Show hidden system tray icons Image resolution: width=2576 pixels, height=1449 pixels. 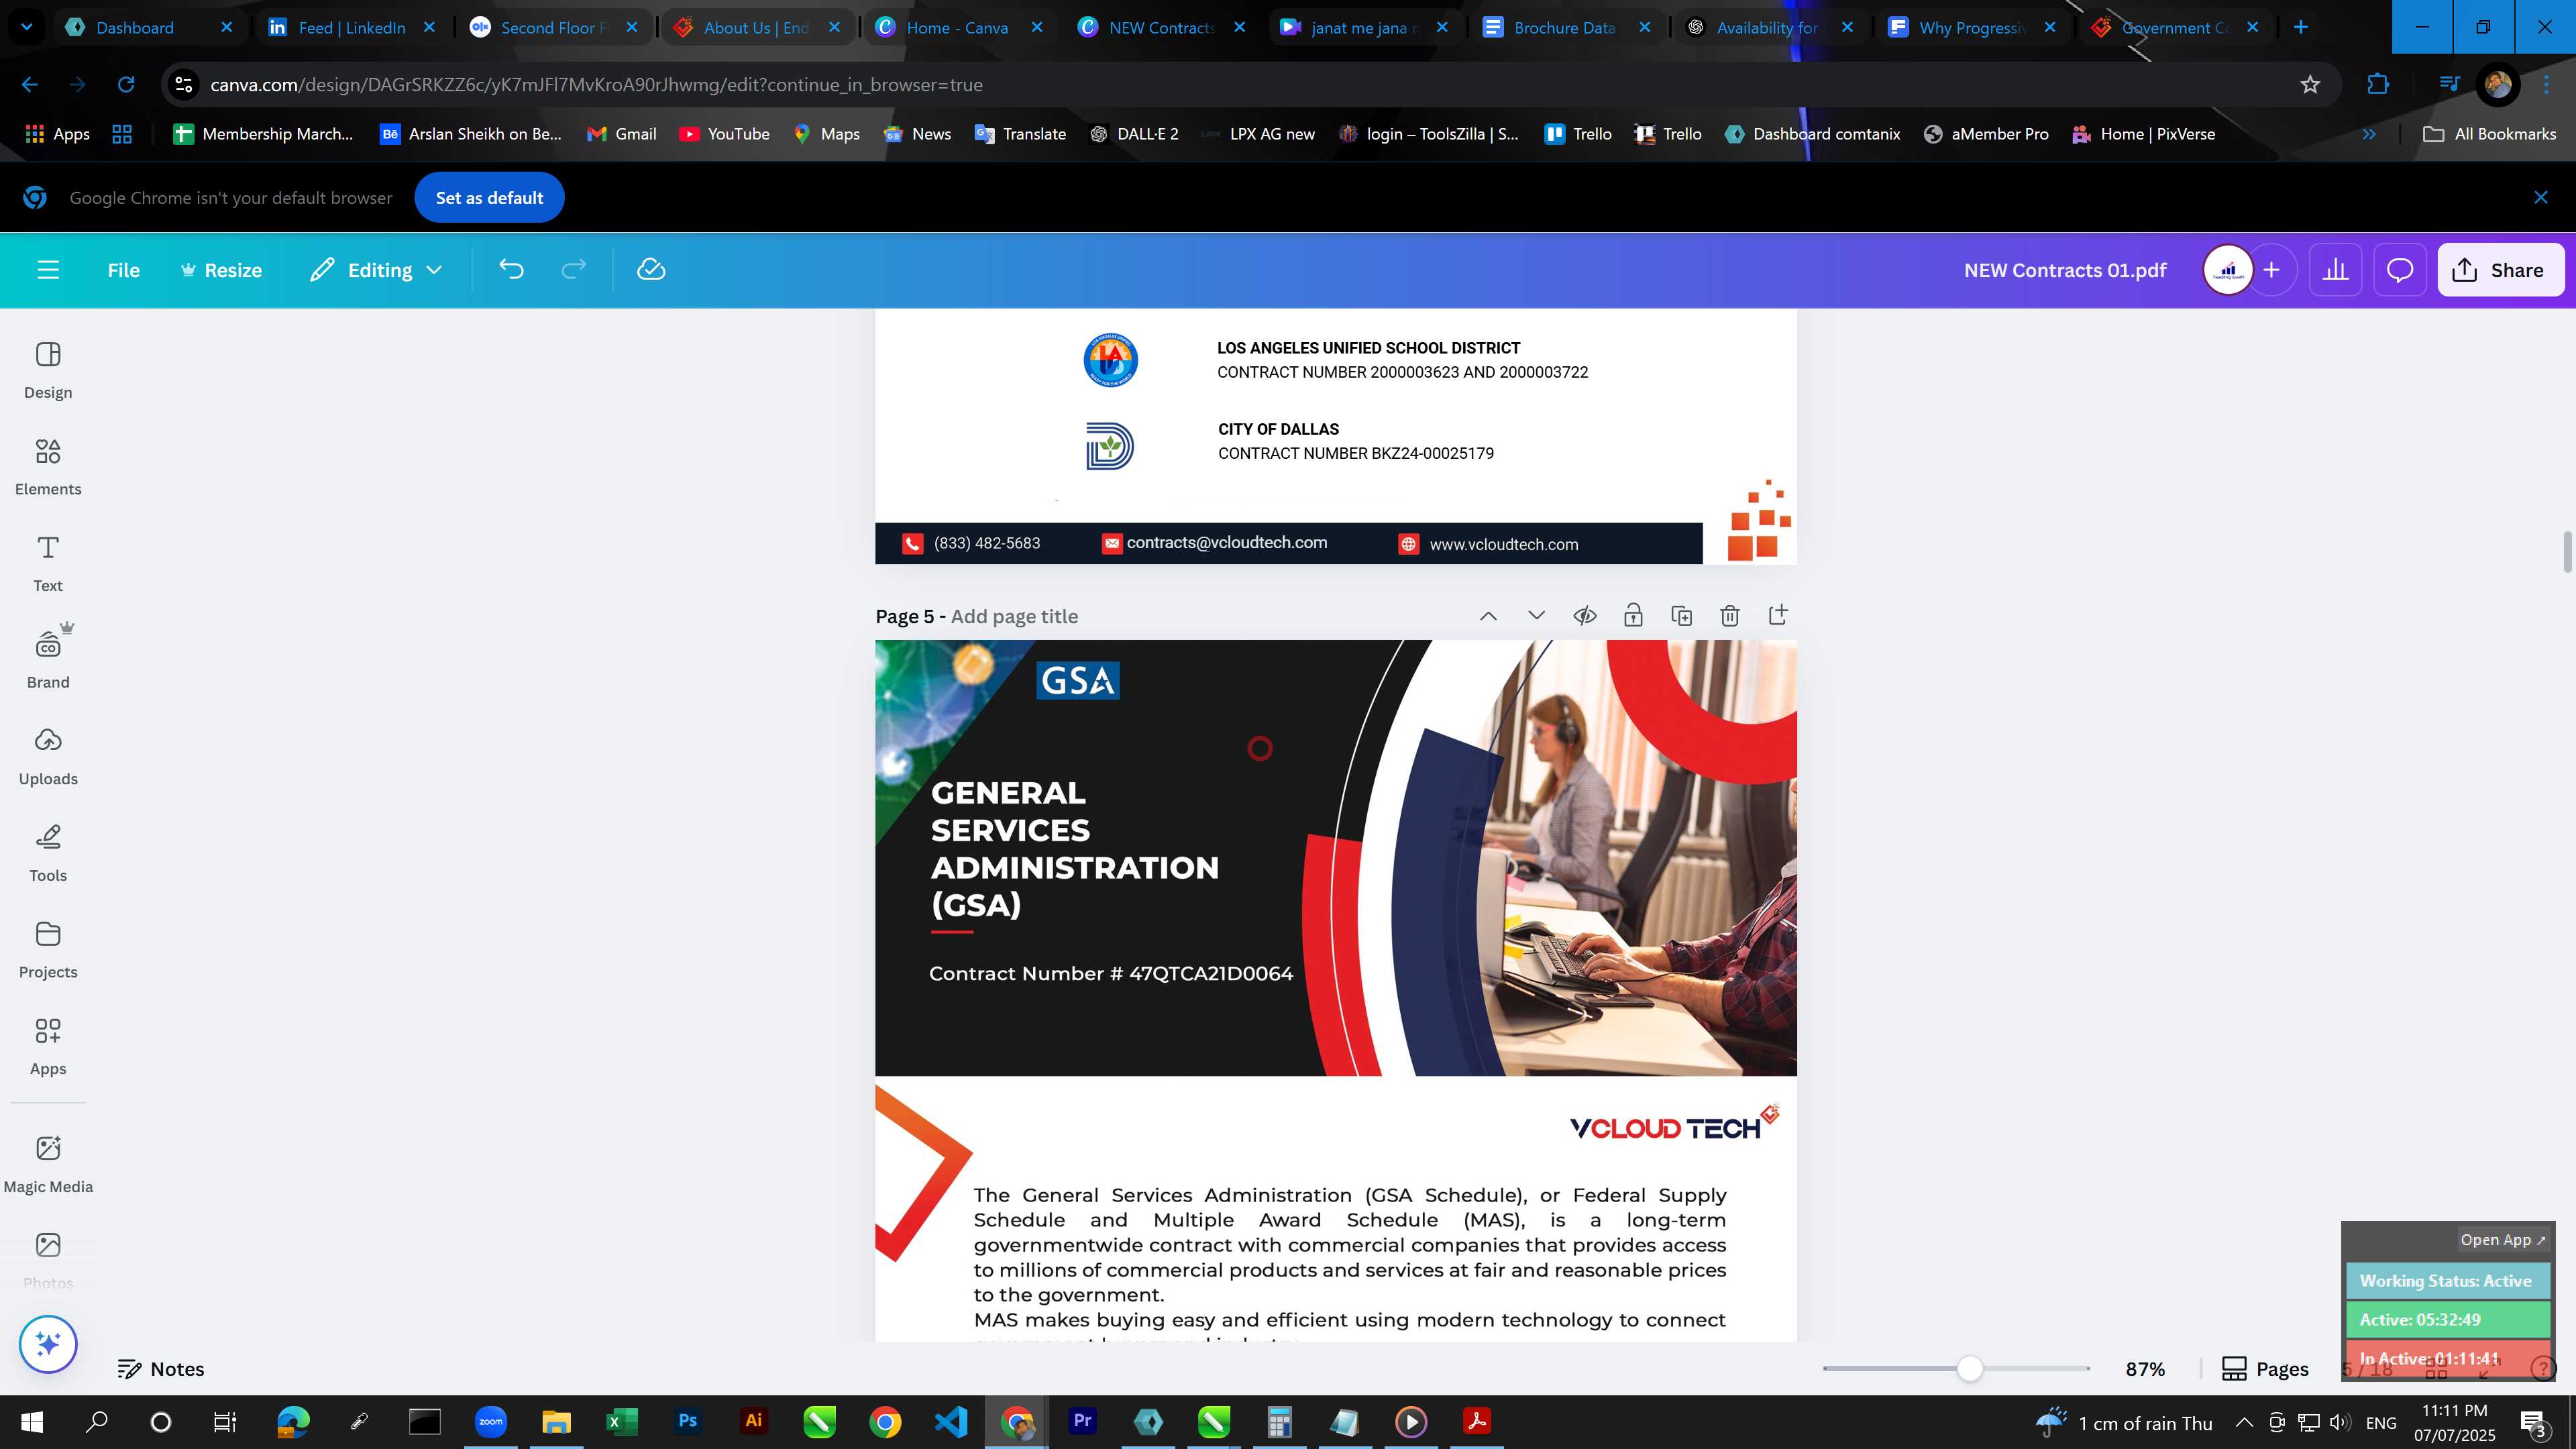[x=2243, y=1422]
